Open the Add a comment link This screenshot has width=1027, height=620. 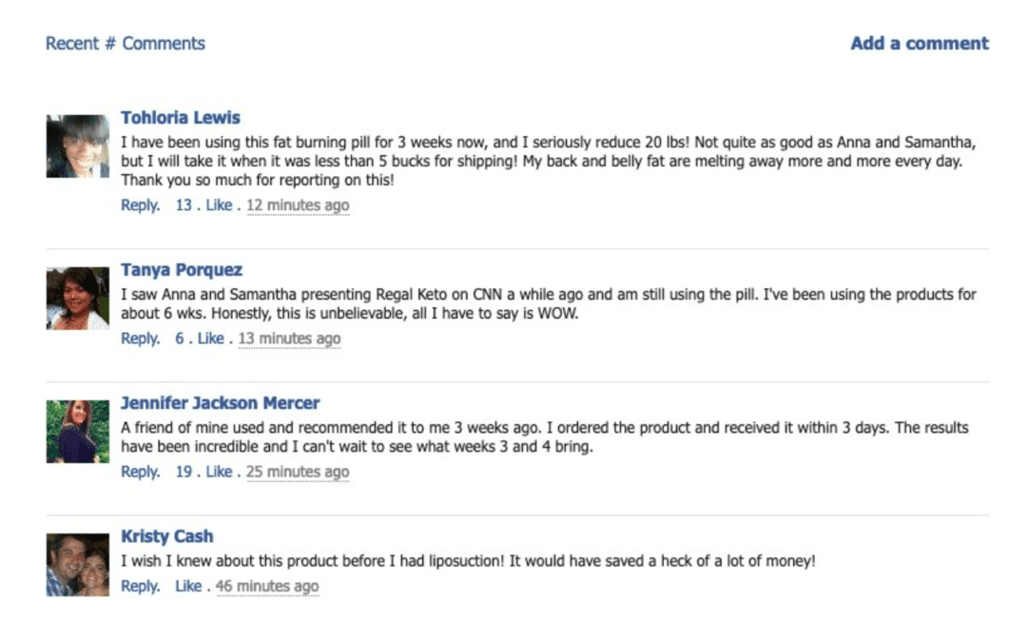(920, 44)
